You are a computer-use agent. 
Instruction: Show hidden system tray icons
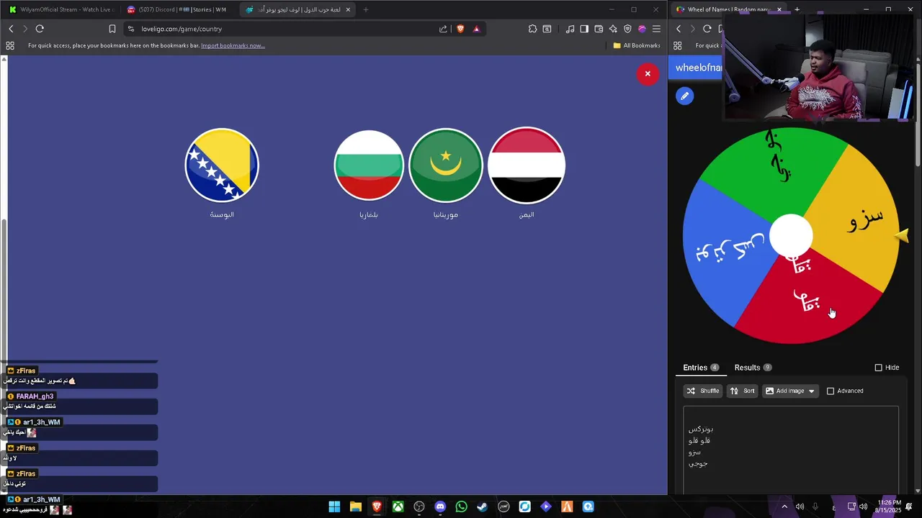pyautogui.click(x=784, y=506)
